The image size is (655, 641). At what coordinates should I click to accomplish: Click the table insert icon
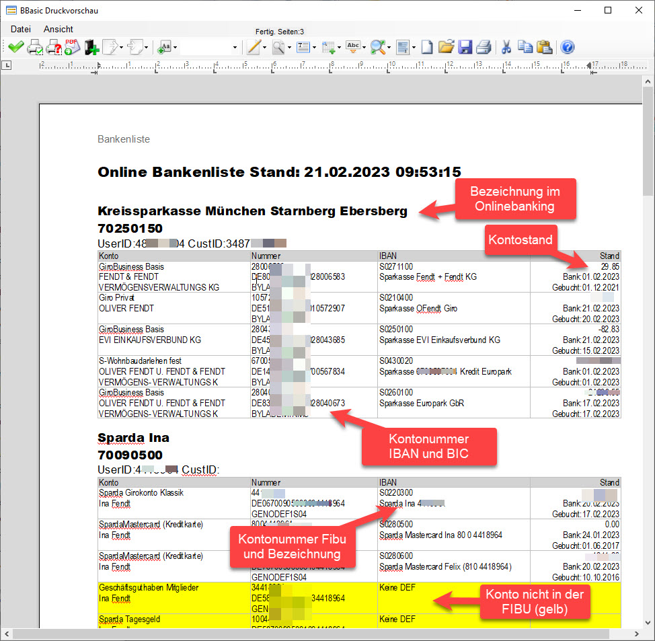[328, 48]
